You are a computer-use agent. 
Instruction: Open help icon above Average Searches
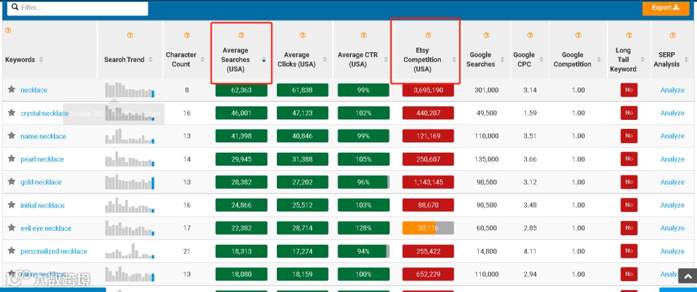pos(241,35)
